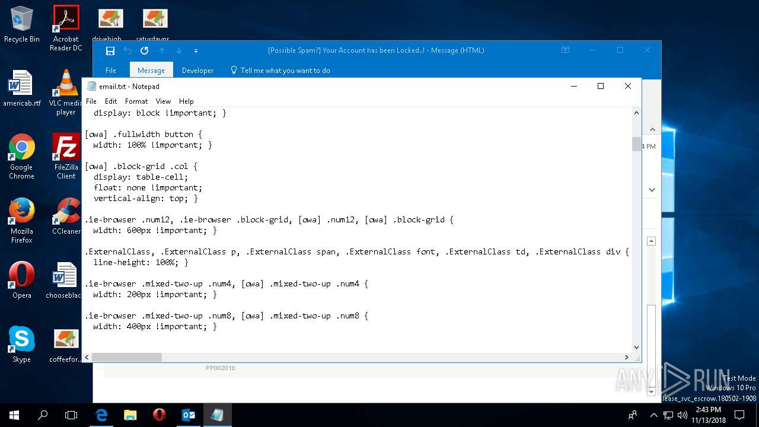Launch FileZilla Client shortcut

coord(66,157)
